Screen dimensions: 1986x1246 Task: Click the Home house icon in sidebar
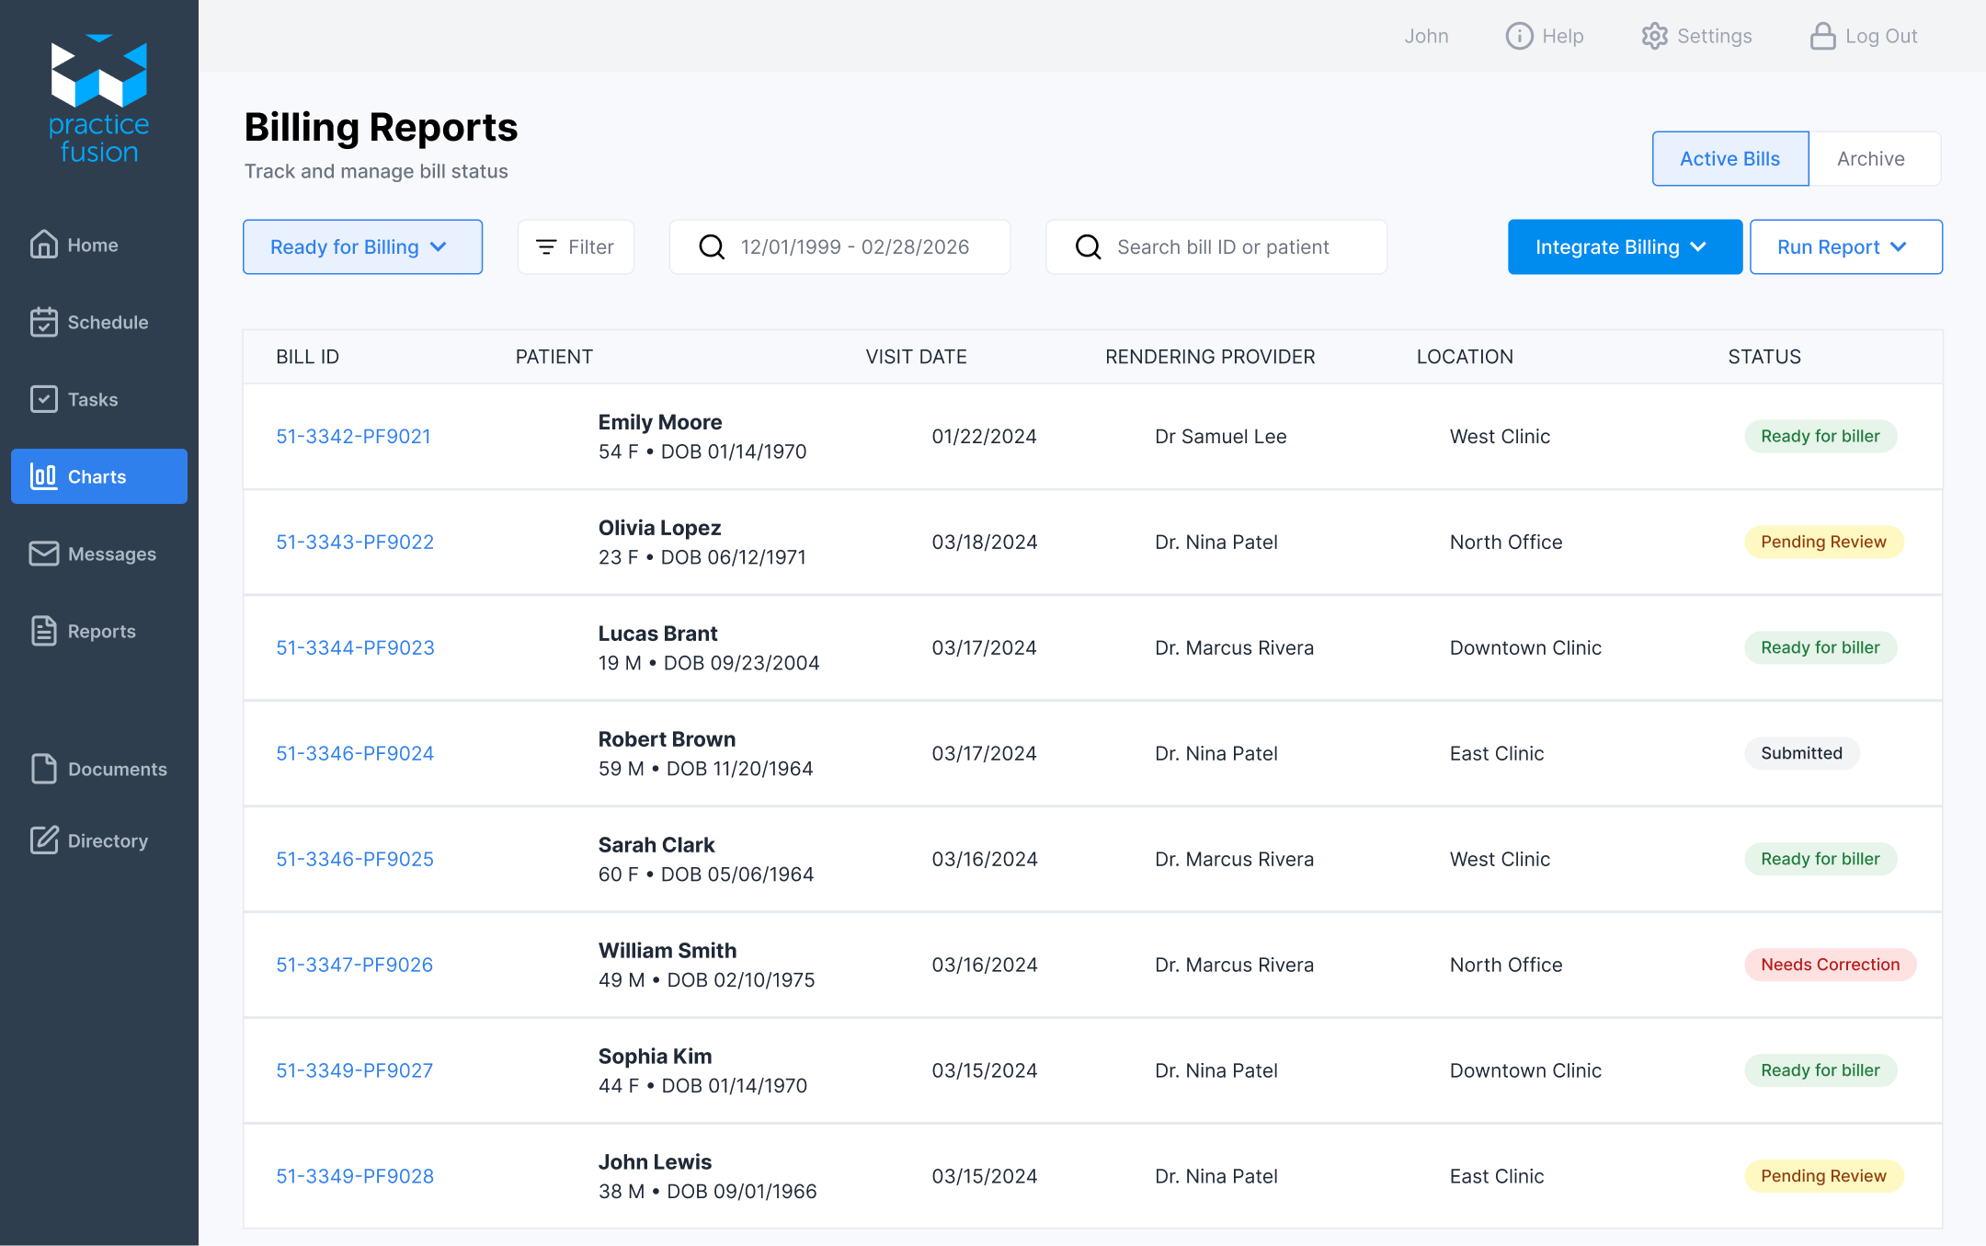pyautogui.click(x=43, y=245)
